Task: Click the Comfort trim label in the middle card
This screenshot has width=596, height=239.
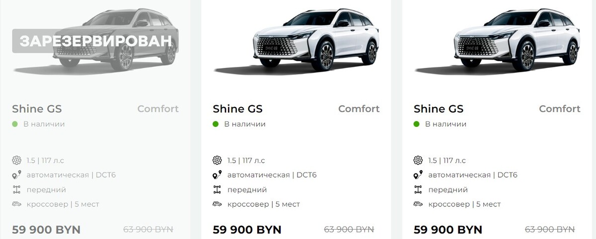Action: click(x=359, y=109)
